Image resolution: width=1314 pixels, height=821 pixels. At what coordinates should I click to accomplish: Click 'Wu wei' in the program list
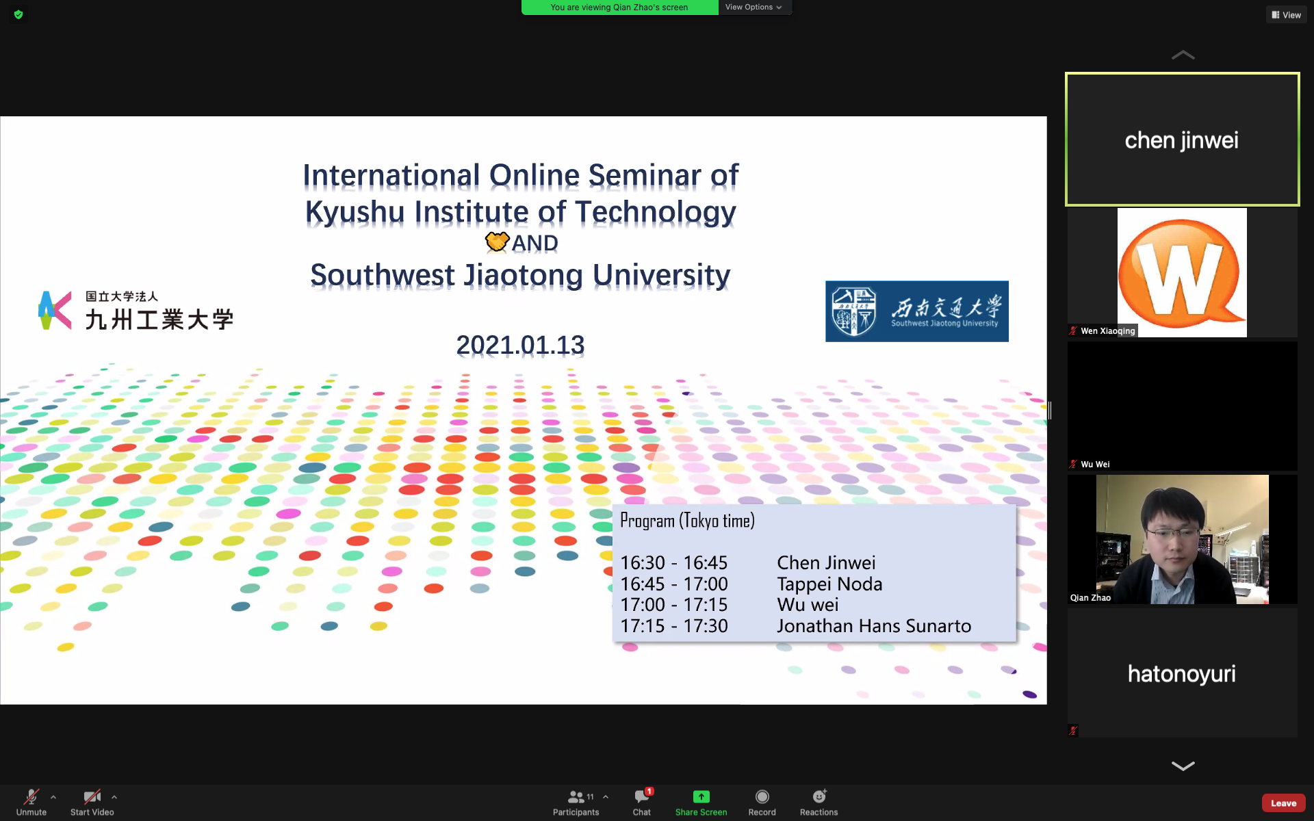[x=808, y=605]
